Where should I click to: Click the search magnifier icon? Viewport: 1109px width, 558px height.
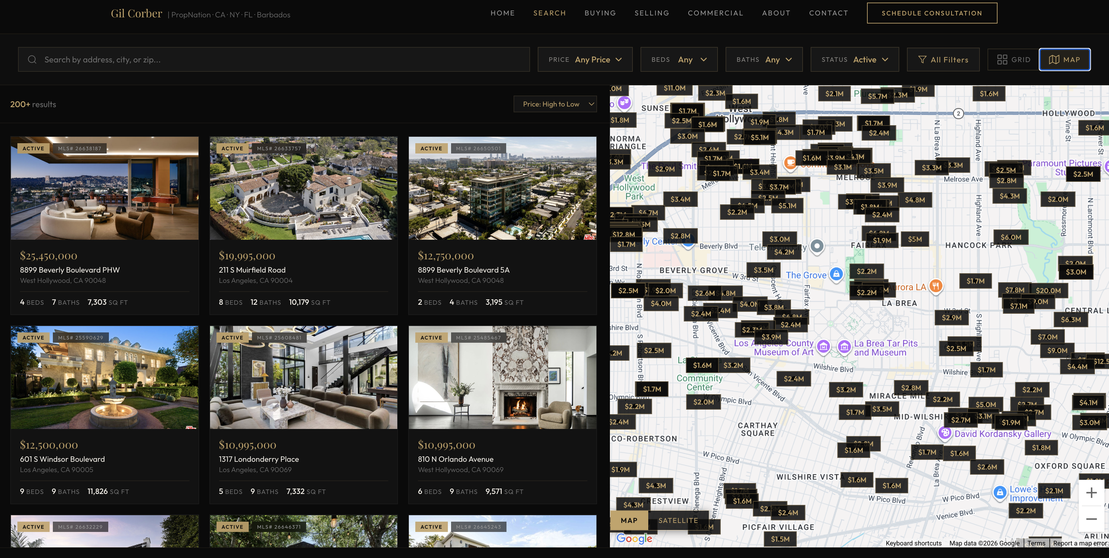(x=32, y=59)
